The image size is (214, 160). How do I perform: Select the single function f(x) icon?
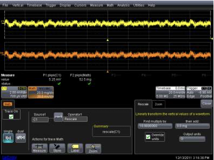(x=8, y=137)
